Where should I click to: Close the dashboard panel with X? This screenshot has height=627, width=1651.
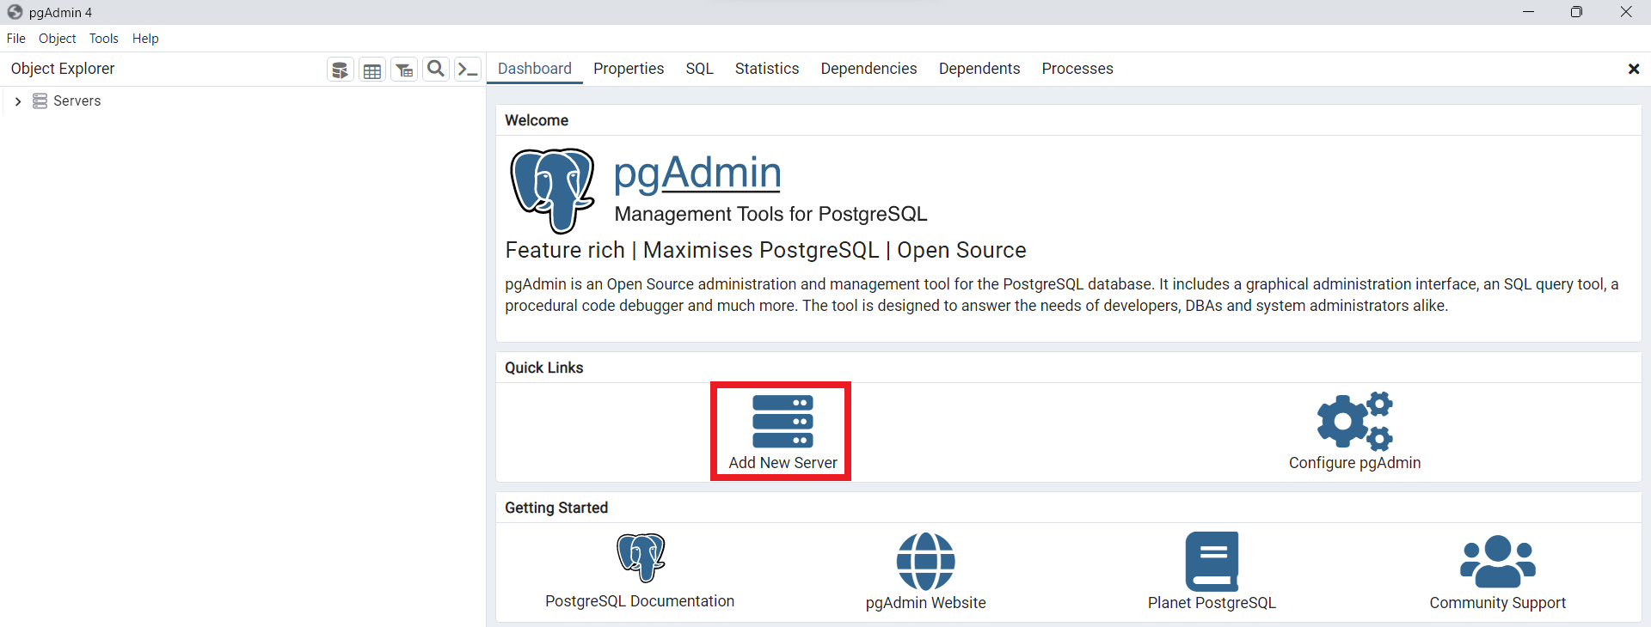point(1634,69)
